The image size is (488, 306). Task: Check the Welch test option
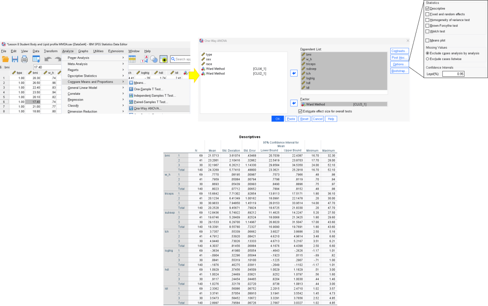point(427,31)
